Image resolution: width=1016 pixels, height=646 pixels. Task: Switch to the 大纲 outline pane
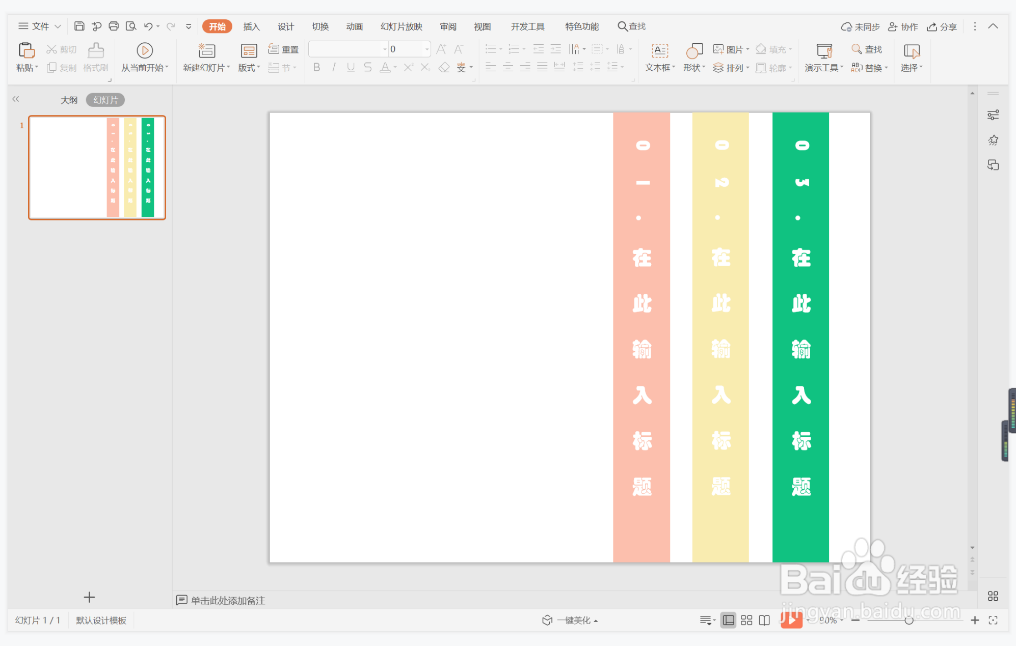(69, 100)
